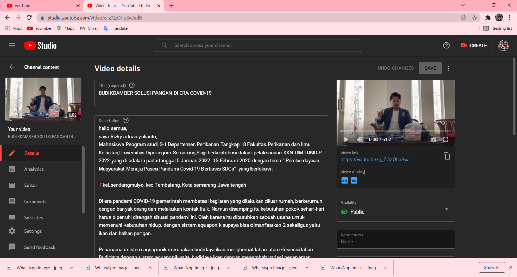The image size is (517, 277).
Task: Click into the Title text field
Action: tap(211, 93)
